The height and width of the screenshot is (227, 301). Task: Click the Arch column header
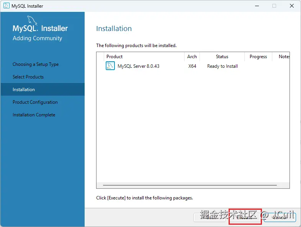(192, 57)
